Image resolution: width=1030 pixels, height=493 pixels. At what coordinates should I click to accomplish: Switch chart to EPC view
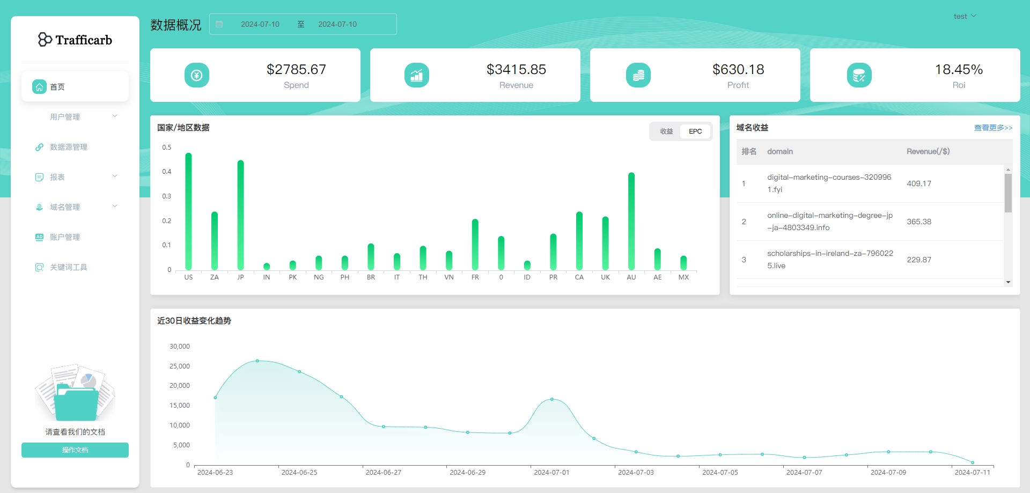pos(695,131)
